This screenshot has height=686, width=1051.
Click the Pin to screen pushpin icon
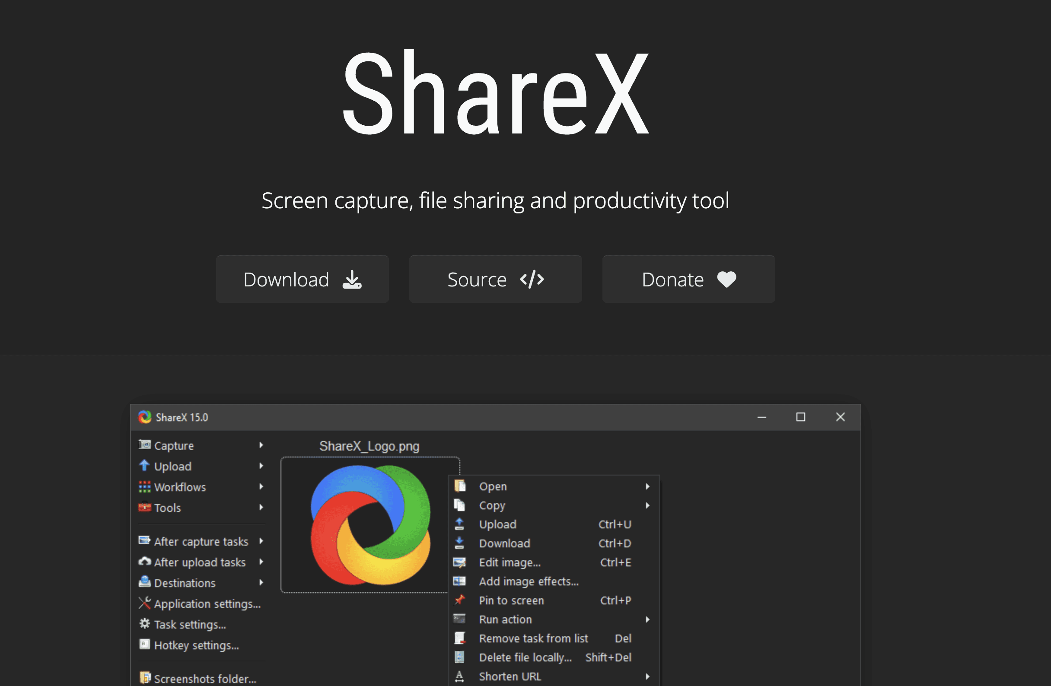(x=460, y=600)
